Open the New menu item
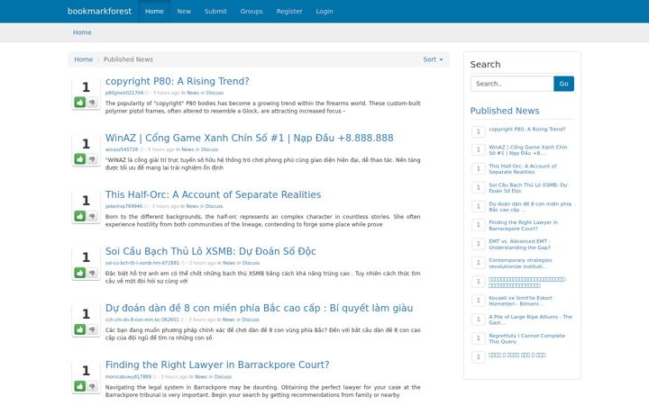 (184, 11)
